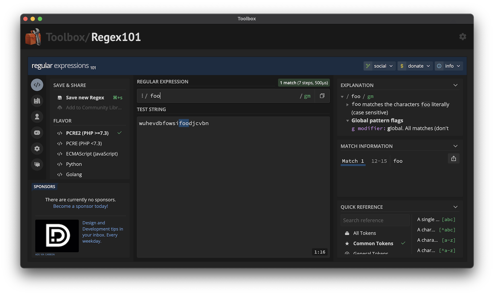Viewport: 494px width, 295px height.
Task: Open the donate dropdown
Action: coord(415,66)
